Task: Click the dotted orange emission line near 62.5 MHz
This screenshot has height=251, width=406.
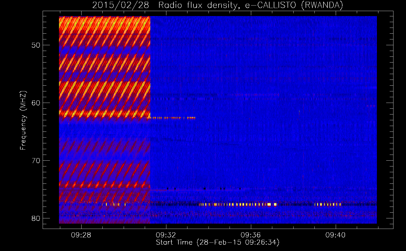Action: click(171, 118)
